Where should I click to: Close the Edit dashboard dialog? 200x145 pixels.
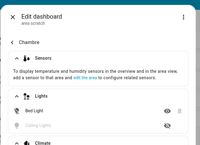(13, 17)
